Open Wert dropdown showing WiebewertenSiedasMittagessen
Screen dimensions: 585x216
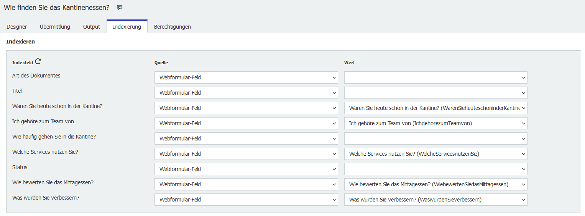tap(435, 184)
